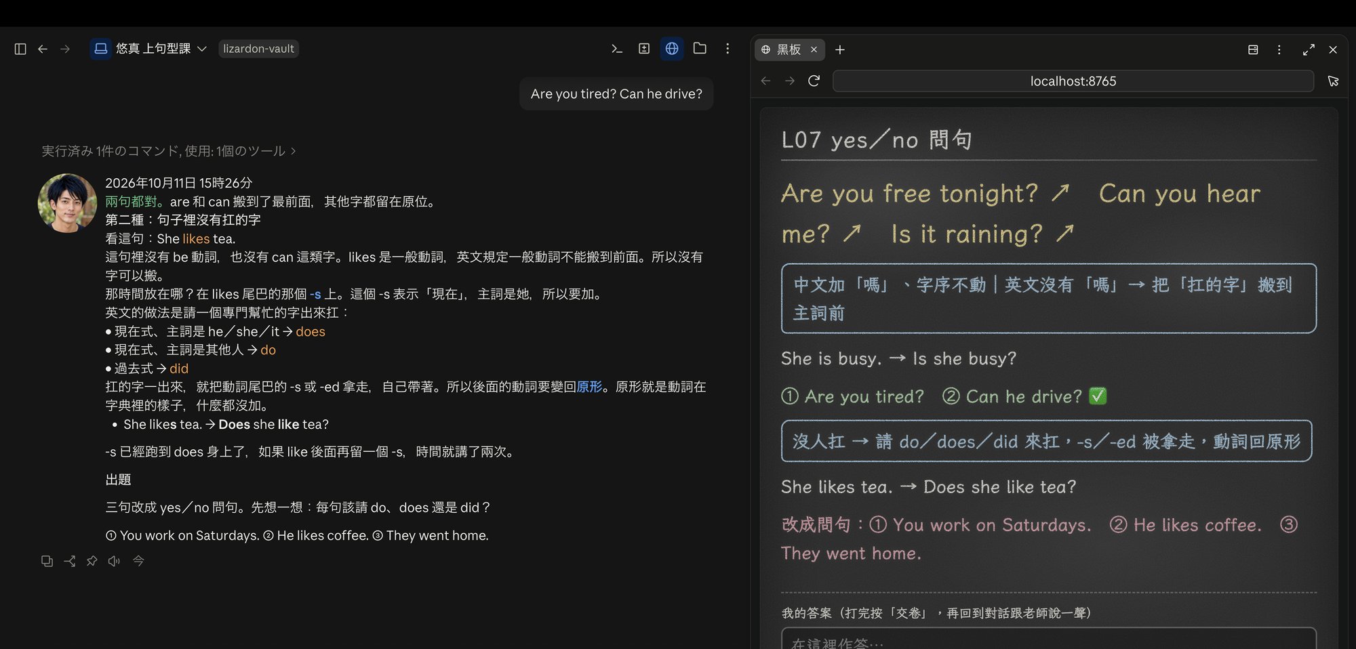Go forward in the browser panel

click(x=790, y=81)
